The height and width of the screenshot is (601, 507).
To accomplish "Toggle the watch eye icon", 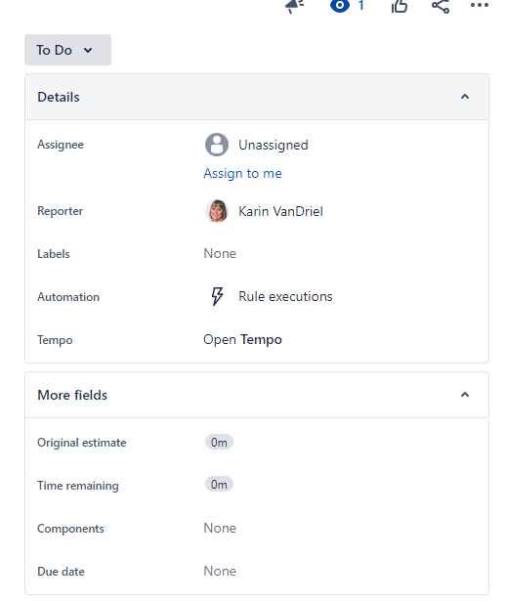I will (340, 6).
